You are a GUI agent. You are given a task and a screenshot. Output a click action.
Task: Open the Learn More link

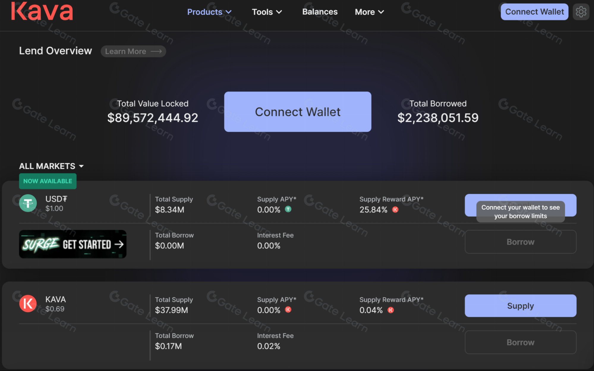point(133,51)
